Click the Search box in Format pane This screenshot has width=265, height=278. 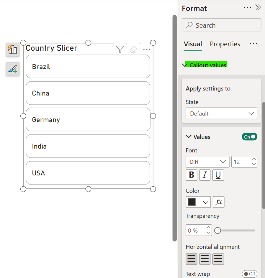[x=221, y=25]
